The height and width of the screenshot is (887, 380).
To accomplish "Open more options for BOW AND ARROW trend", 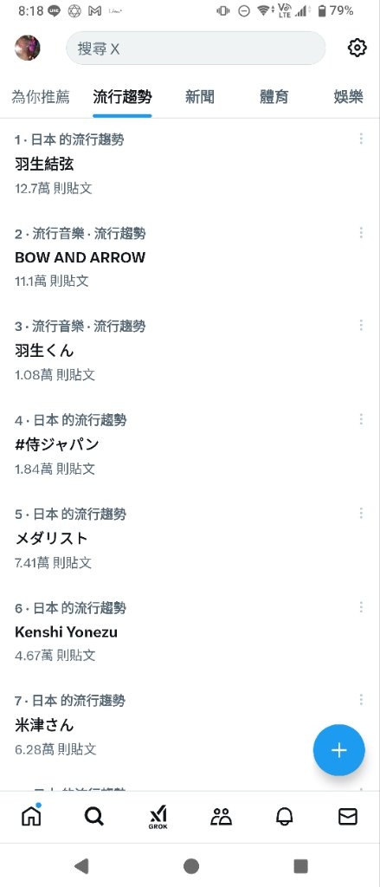I will click(x=361, y=232).
